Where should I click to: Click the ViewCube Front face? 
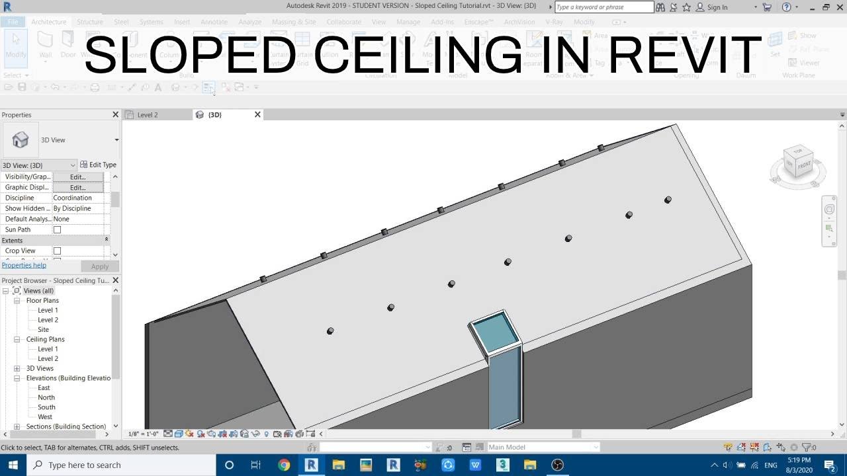803,165
